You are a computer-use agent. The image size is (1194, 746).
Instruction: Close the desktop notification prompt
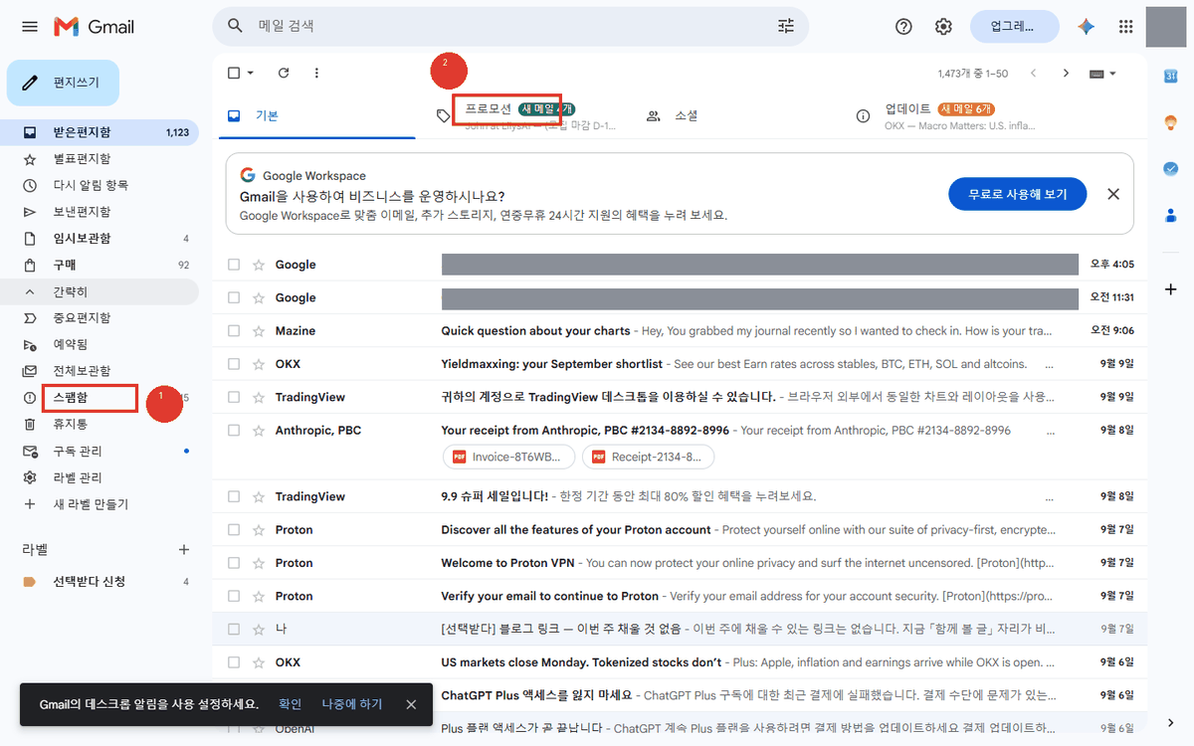pos(411,704)
